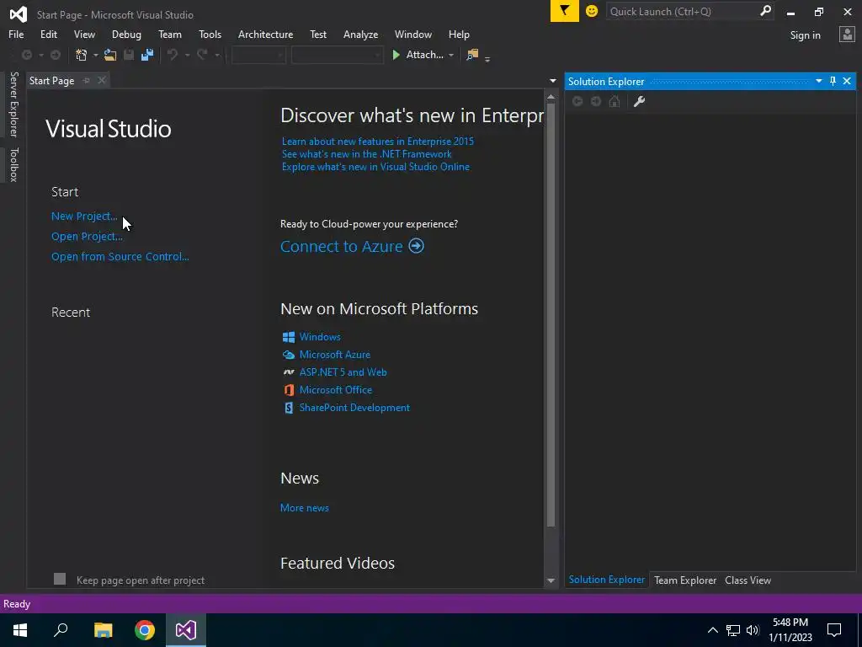The height and width of the screenshot is (647, 862).
Task: Click Solution Explorer Forward arrow
Action: 596,101
